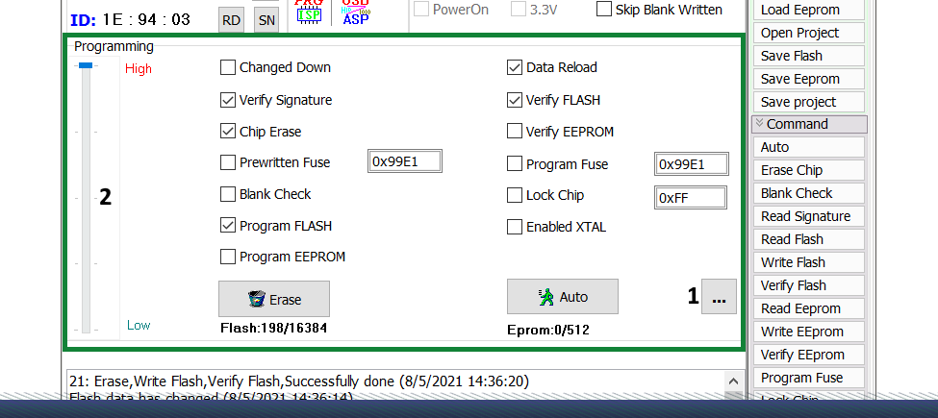Click the Lock Chip 0xFF field

(691, 197)
